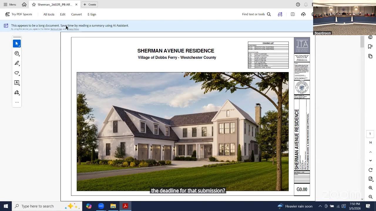
Task: Open page thumbnails panel on right rail
Action: (370, 56)
